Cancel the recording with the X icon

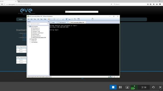160,87
